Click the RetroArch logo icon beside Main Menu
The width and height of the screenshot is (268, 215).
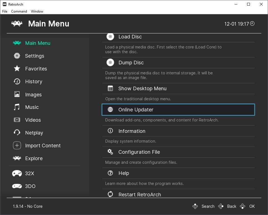tap(17, 24)
